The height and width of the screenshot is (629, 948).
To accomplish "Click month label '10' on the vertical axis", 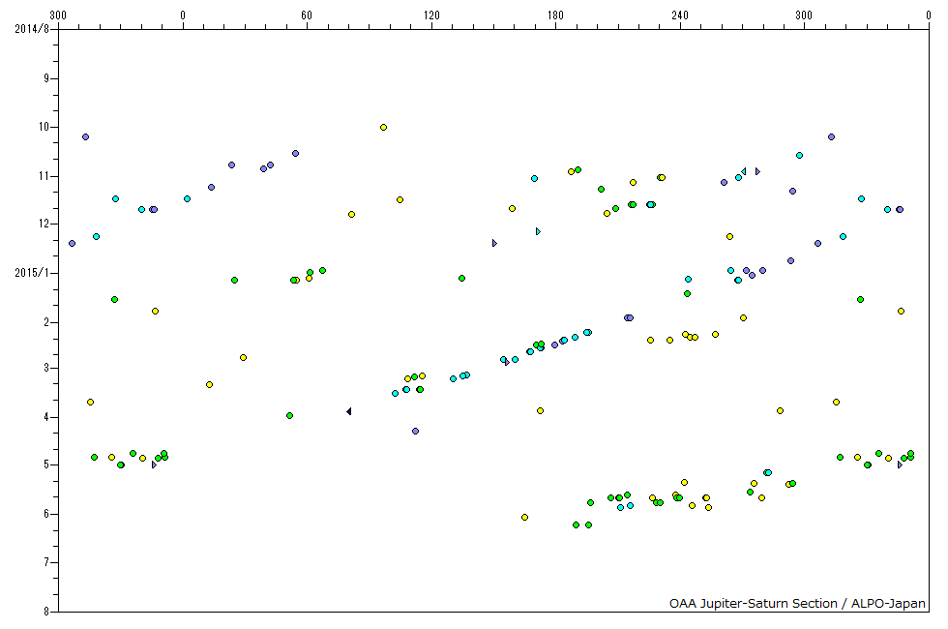I will click(44, 127).
